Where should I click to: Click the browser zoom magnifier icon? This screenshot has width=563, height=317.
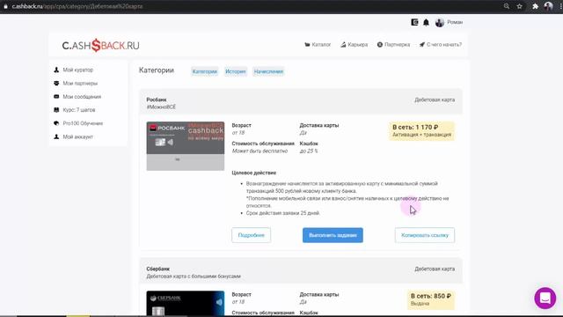click(x=507, y=6)
